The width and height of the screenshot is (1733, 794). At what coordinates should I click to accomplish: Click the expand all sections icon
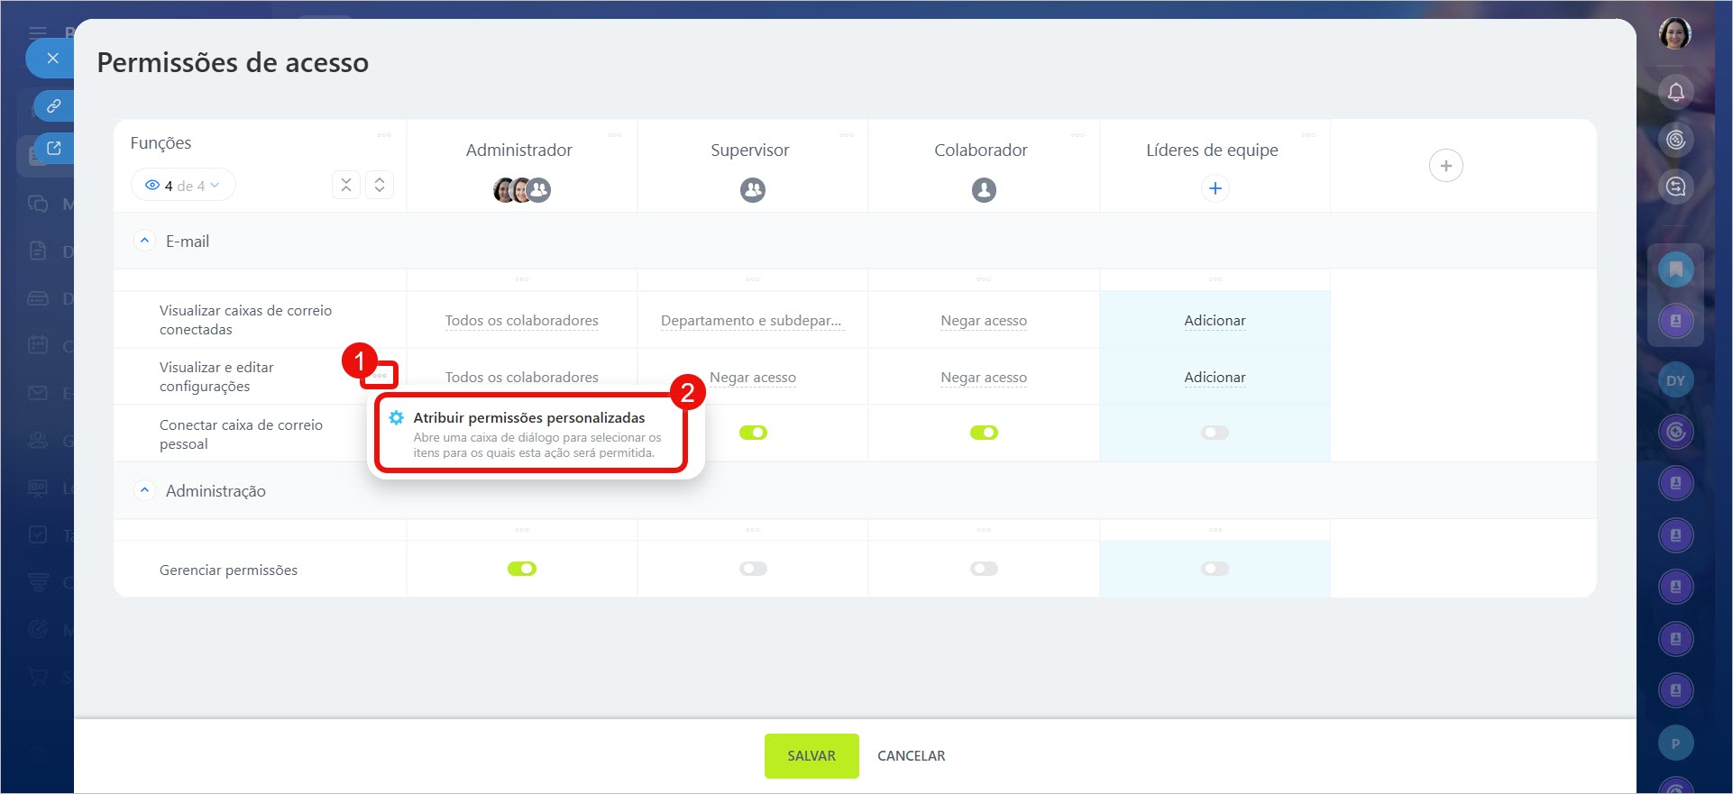[380, 185]
